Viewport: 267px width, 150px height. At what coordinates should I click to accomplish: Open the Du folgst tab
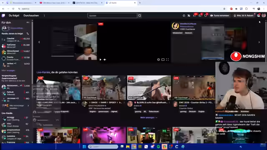14,15
